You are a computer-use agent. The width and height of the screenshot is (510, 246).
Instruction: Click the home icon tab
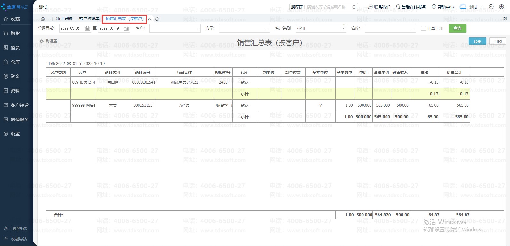(43, 19)
